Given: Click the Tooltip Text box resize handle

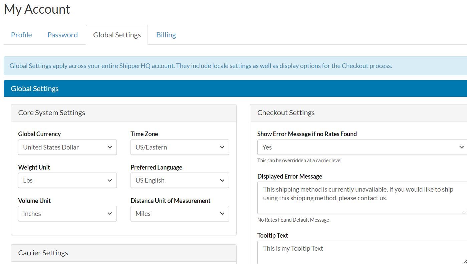Looking at the screenshot, I should point(465,262).
